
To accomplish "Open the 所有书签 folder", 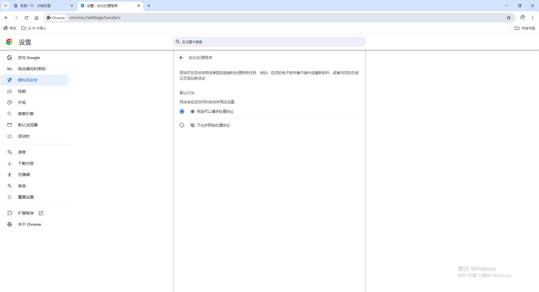I will (x=525, y=28).
